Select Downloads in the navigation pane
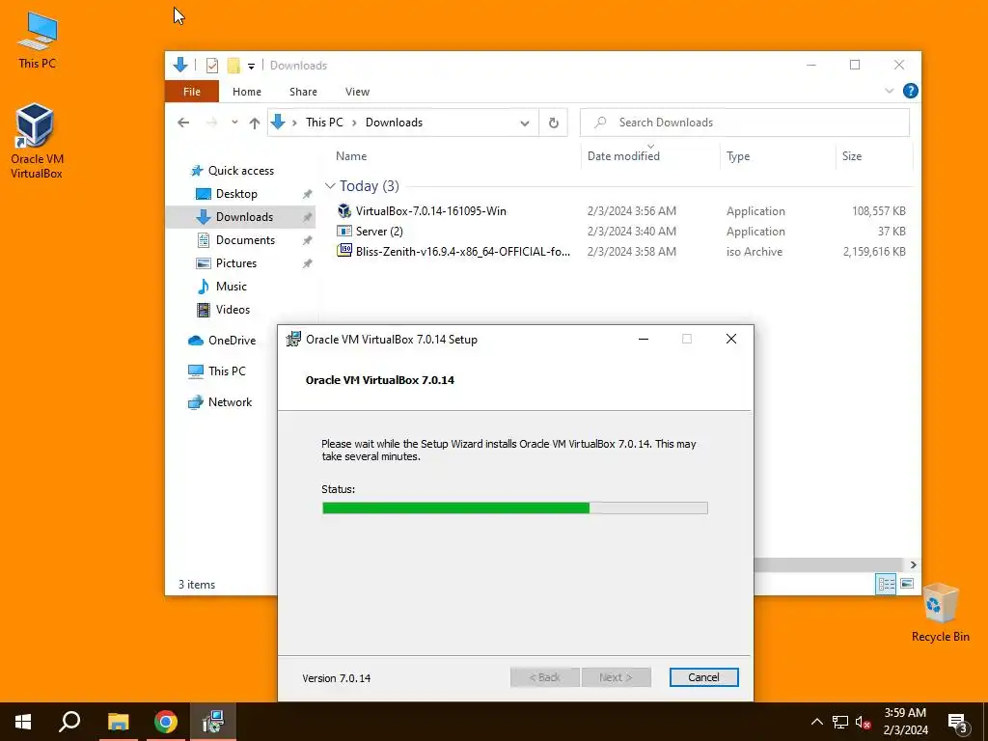Screen dimensions: 988x741 pyautogui.click(x=244, y=217)
